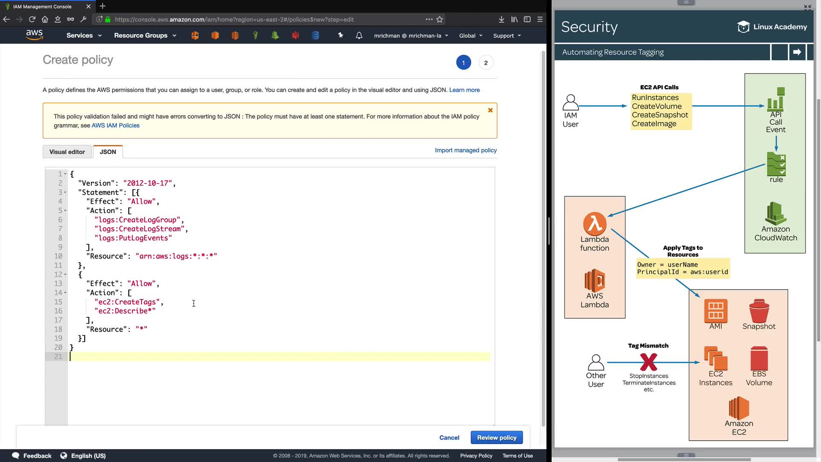The height and width of the screenshot is (462, 821).
Task: Bookmark this page with the star icon
Action: pyautogui.click(x=440, y=19)
